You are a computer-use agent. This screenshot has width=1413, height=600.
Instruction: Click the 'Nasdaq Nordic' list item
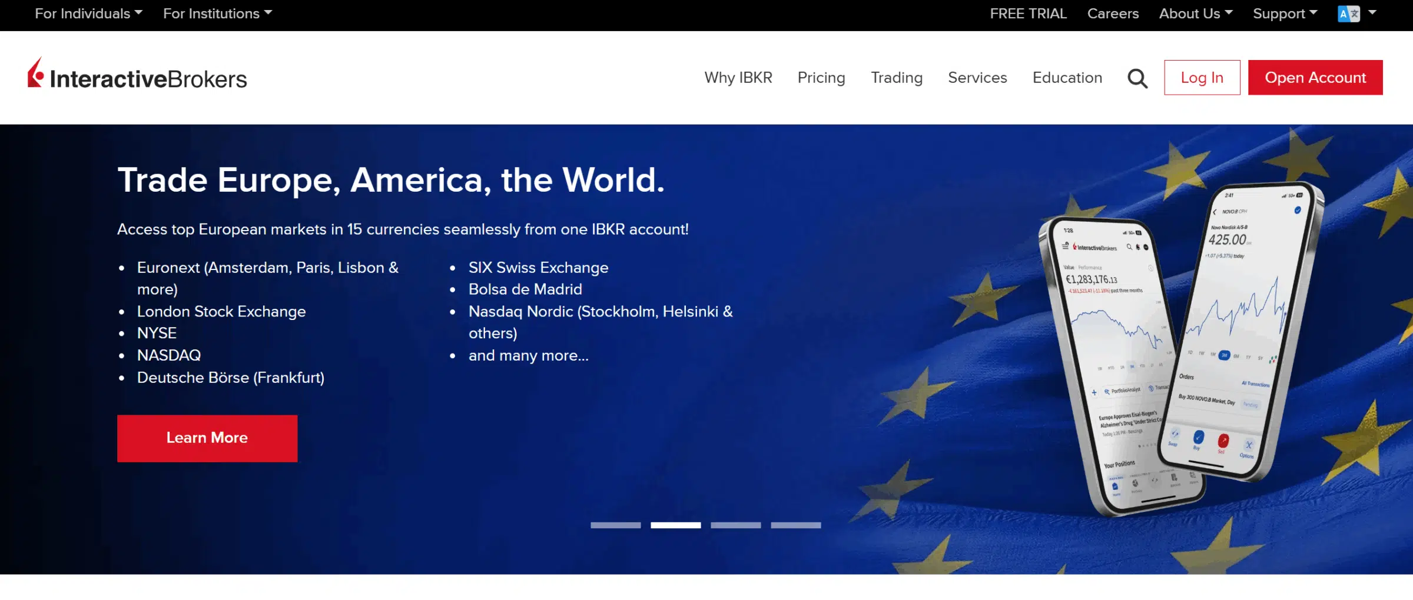click(601, 322)
